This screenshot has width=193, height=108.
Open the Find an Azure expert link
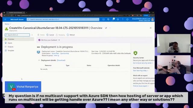141,86
